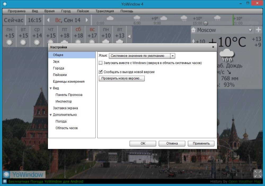
Task: Open the Вид menu in menu bar
Action: 35,11
